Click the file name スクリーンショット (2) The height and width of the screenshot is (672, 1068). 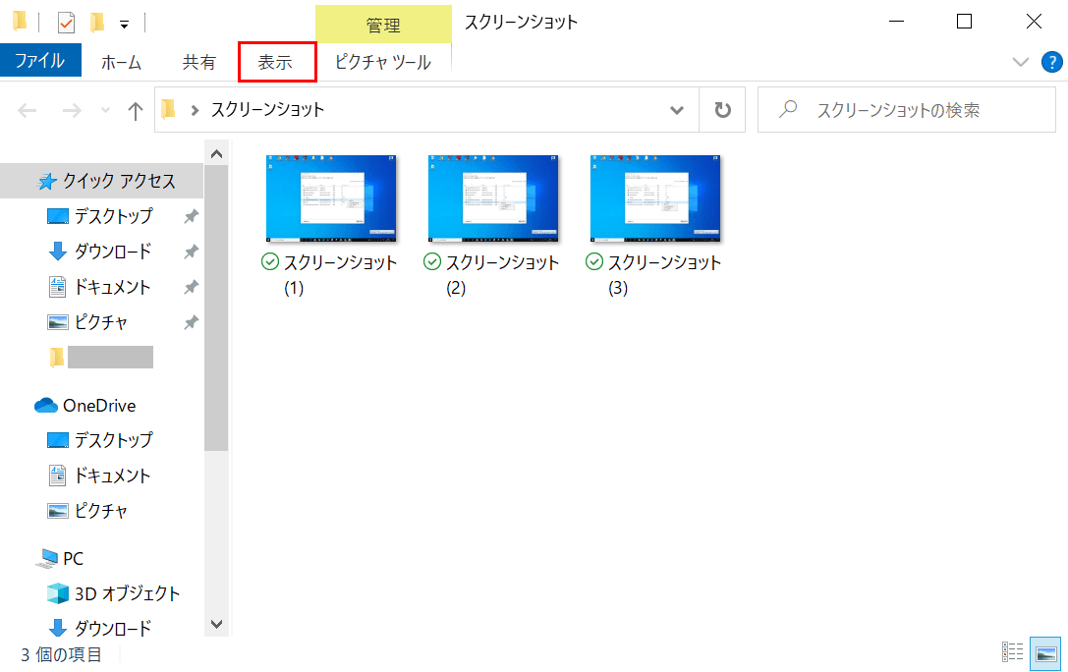point(502,275)
